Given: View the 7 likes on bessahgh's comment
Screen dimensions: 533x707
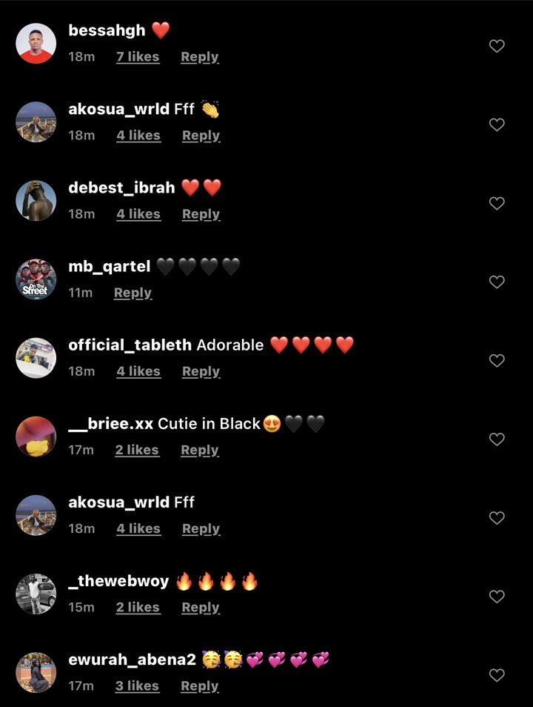Looking at the screenshot, I should pos(138,57).
